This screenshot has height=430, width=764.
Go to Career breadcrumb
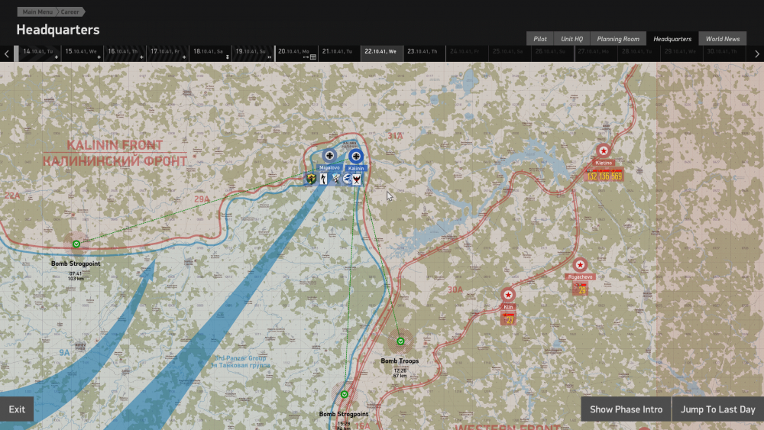click(70, 11)
